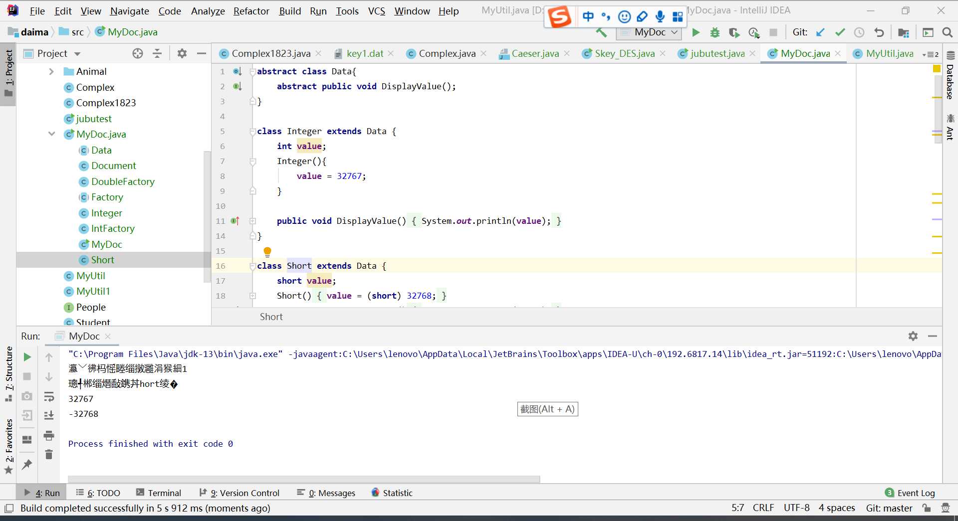Image resolution: width=958 pixels, height=521 pixels.
Task: Revert changes with the rollback arrow
Action: (879, 32)
